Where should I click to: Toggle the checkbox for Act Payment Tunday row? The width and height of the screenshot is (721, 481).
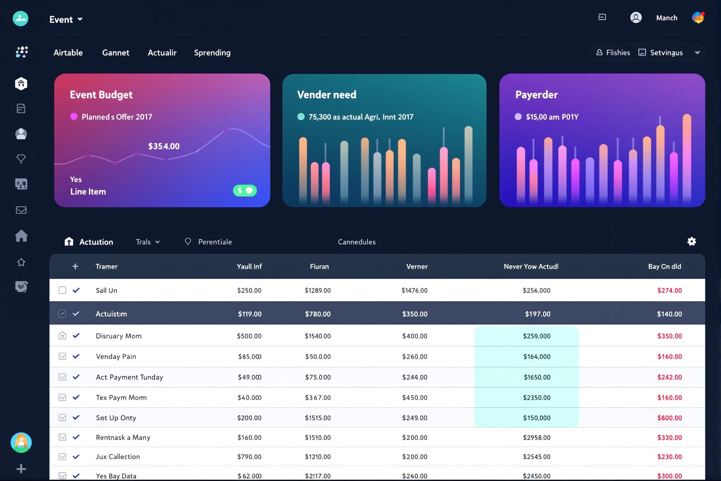pos(62,377)
